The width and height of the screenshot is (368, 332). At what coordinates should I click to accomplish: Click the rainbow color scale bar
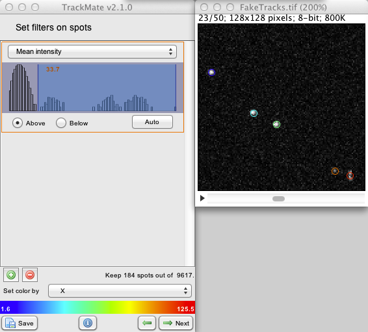[98, 307]
